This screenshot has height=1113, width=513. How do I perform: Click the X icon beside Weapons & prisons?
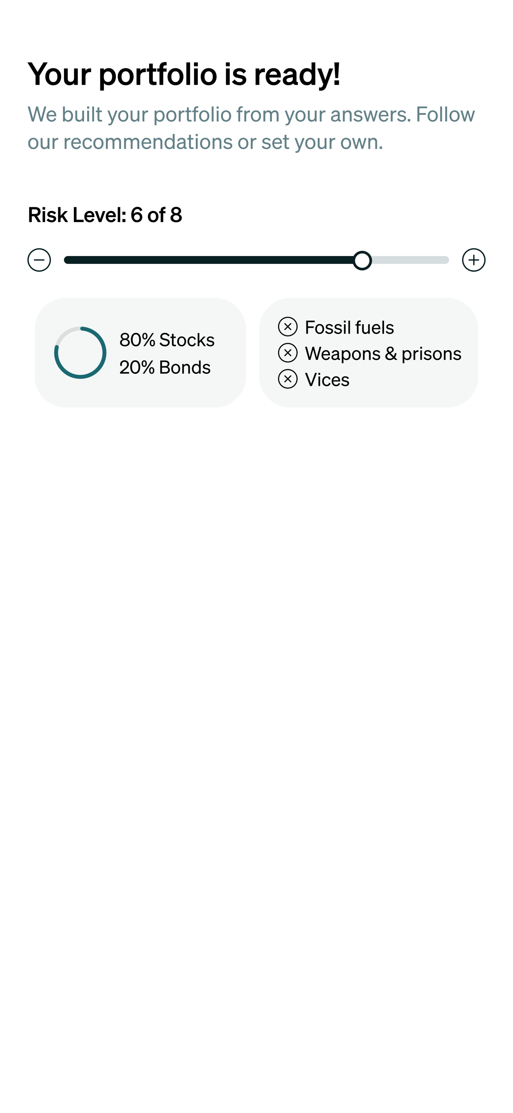point(288,353)
